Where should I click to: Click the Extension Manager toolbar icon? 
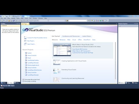(103, 21)
